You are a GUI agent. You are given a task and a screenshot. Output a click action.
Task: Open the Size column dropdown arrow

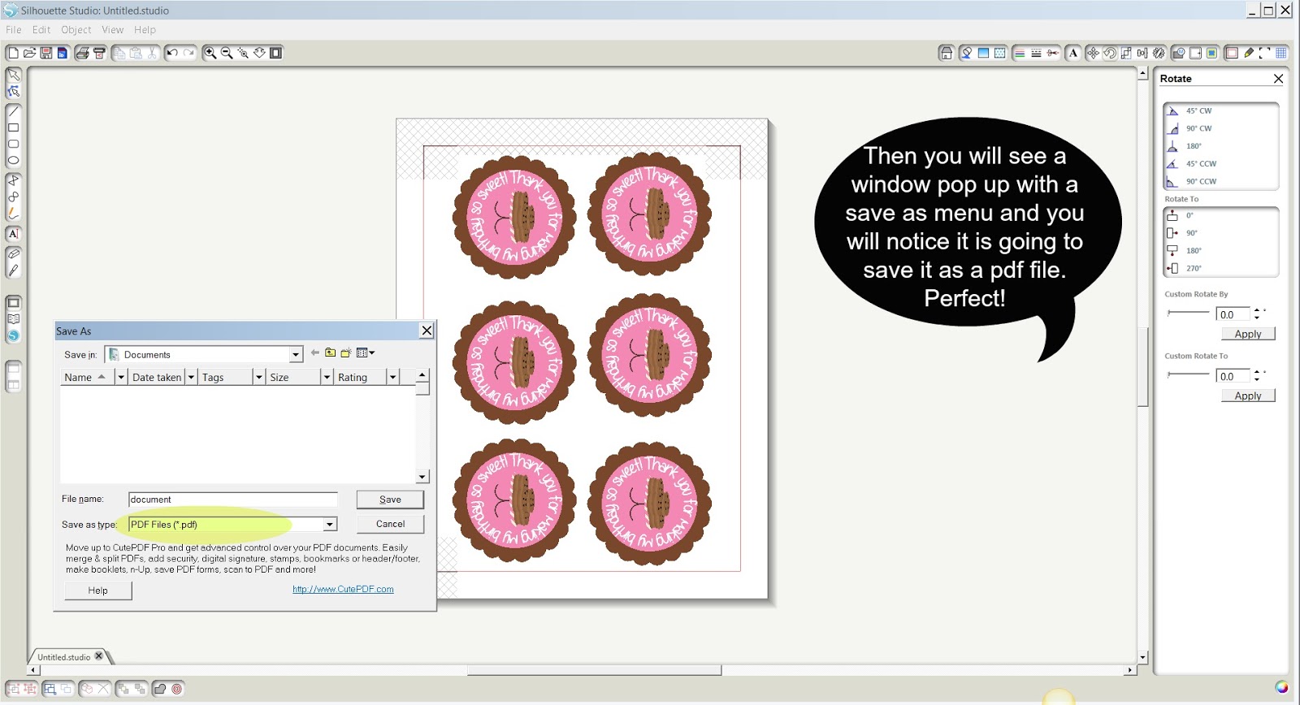pyautogui.click(x=327, y=377)
